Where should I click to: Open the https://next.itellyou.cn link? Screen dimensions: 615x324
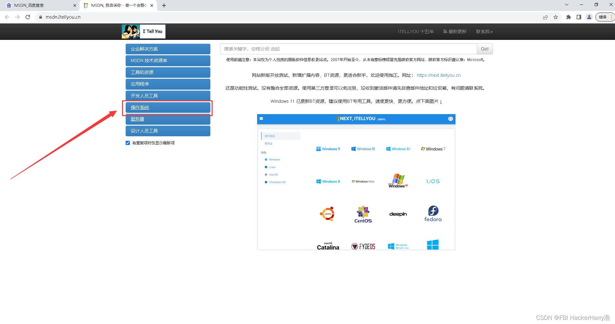coord(438,75)
